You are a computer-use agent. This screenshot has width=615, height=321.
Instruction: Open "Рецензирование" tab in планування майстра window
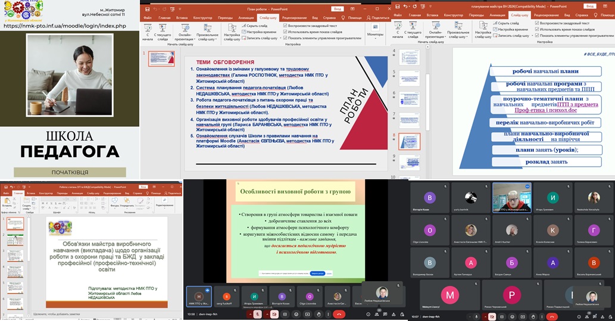546,14
